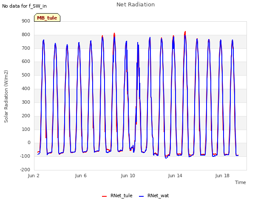The image size is (272, 204).
Task: Click the blue RNet_wat legend color marker
Action: click(x=142, y=196)
